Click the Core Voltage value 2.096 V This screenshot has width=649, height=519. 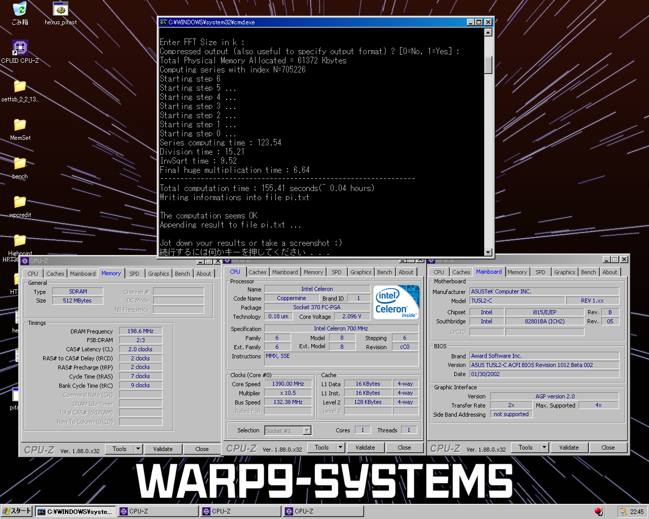(352, 316)
